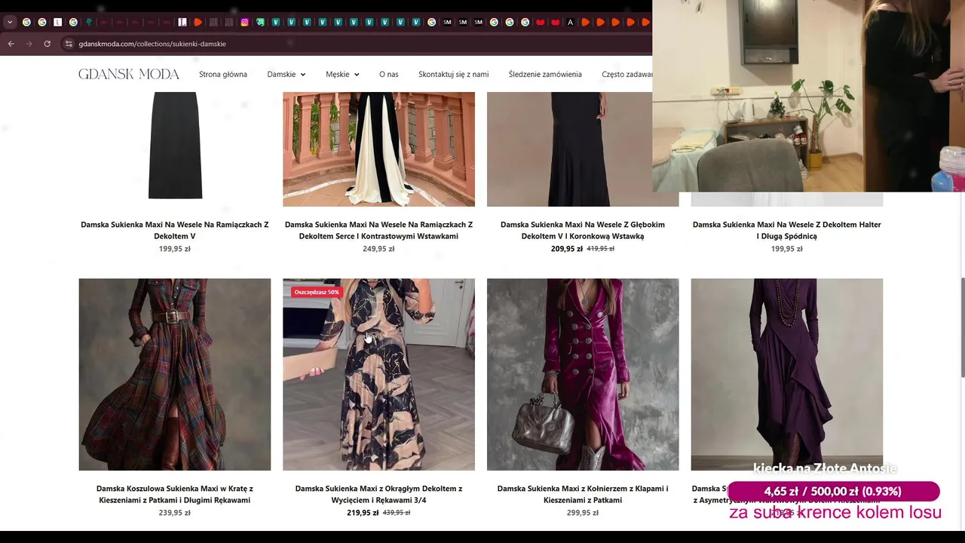The height and width of the screenshot is (543, 965).
Task: Reload the page with the refresh icon
Action: point(47,44)
